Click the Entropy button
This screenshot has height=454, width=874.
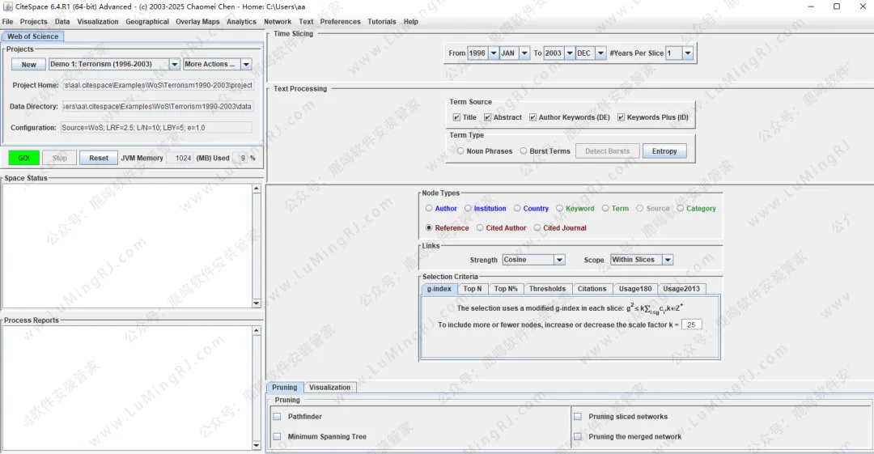[664, 151]
